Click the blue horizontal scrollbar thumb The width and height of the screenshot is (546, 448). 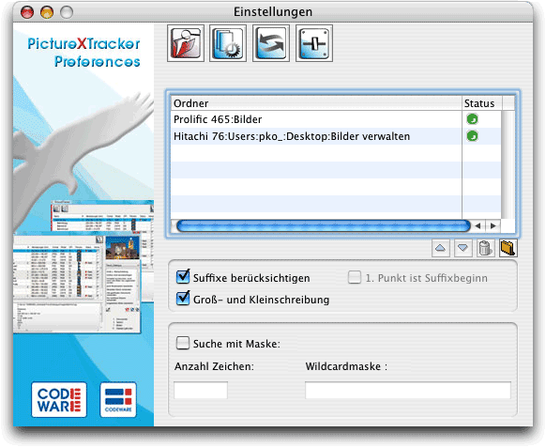pyautogui.click(x=324, y=226)
